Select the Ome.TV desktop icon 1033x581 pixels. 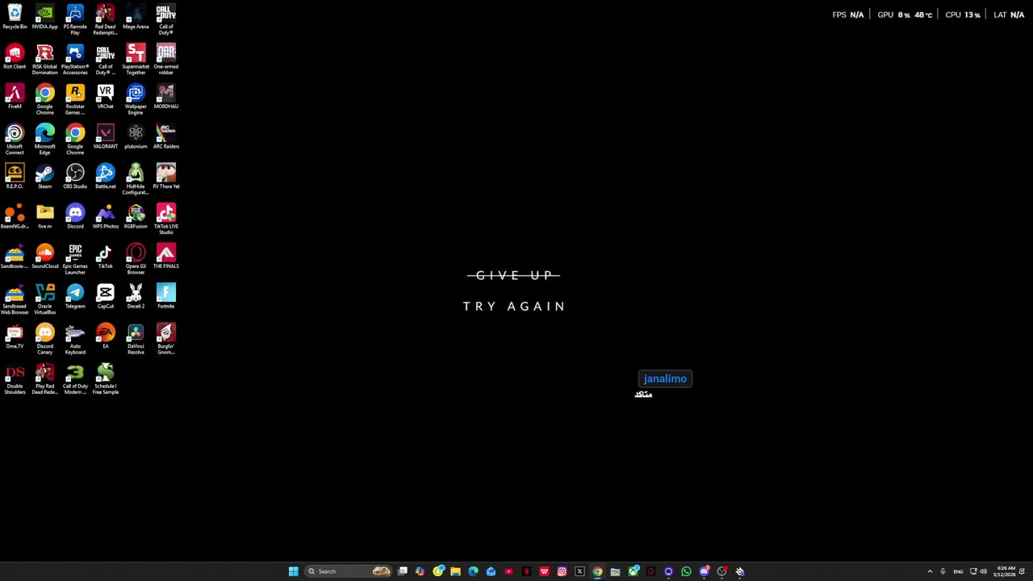click(15, 337)
